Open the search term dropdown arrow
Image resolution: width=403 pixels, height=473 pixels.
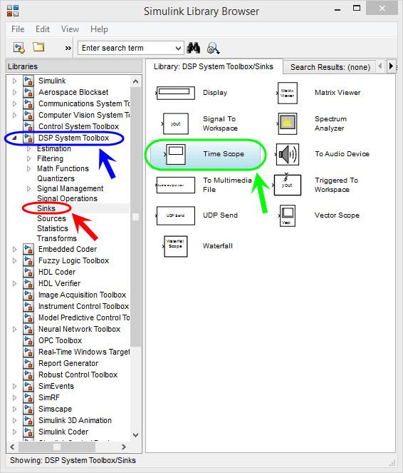(x=178, y=49)
